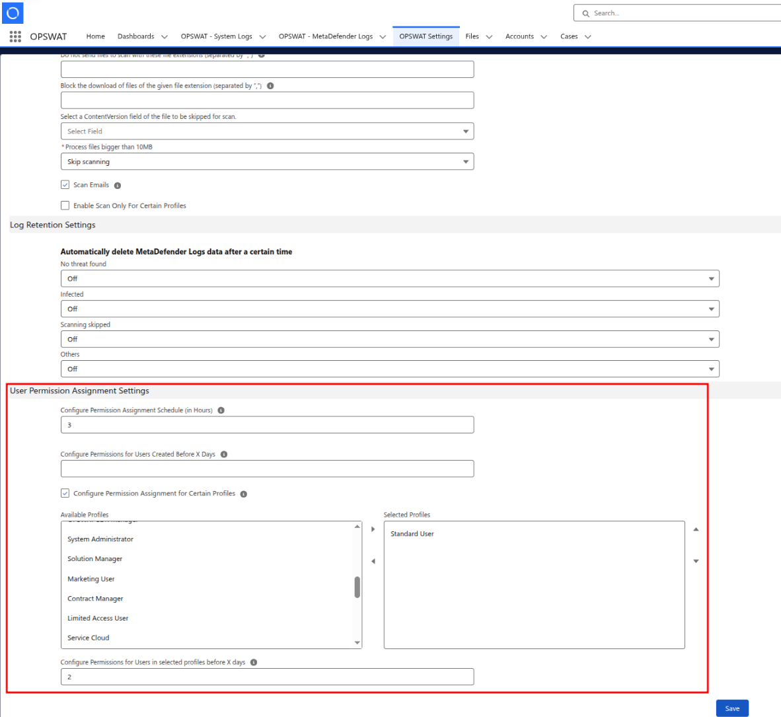The height and width of the screenshot is (717, 781).
Task: Click info icon next to Scan Emails
Action: click(x=118, y=185)
